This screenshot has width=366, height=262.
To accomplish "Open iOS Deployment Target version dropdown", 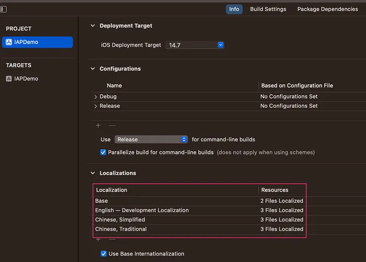I will tap(221, 45).
